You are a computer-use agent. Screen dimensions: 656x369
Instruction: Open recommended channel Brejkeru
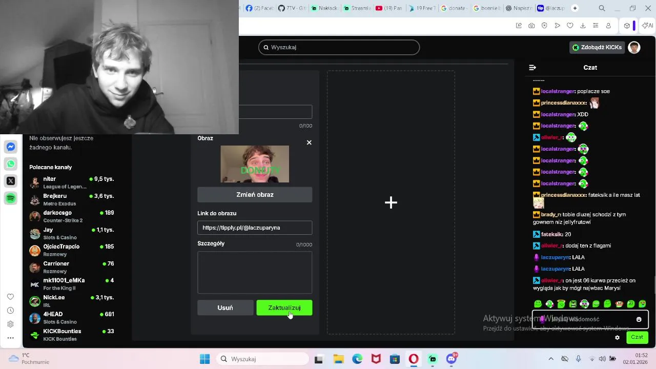tap(72, 199)
